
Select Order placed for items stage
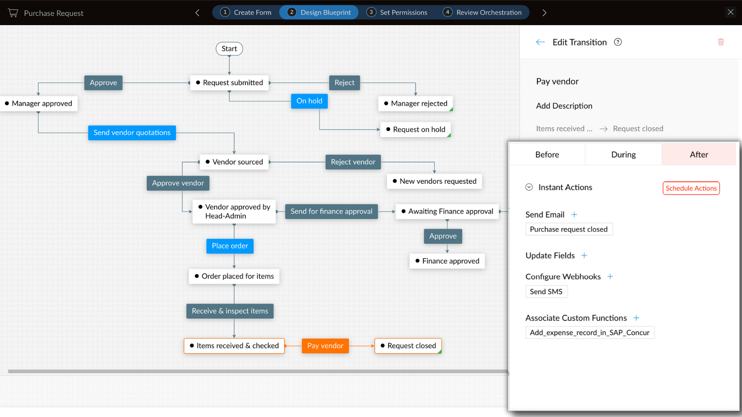click(x=234, y=276)
